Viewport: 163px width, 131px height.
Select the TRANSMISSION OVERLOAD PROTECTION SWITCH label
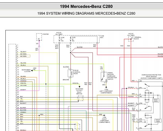112,76
